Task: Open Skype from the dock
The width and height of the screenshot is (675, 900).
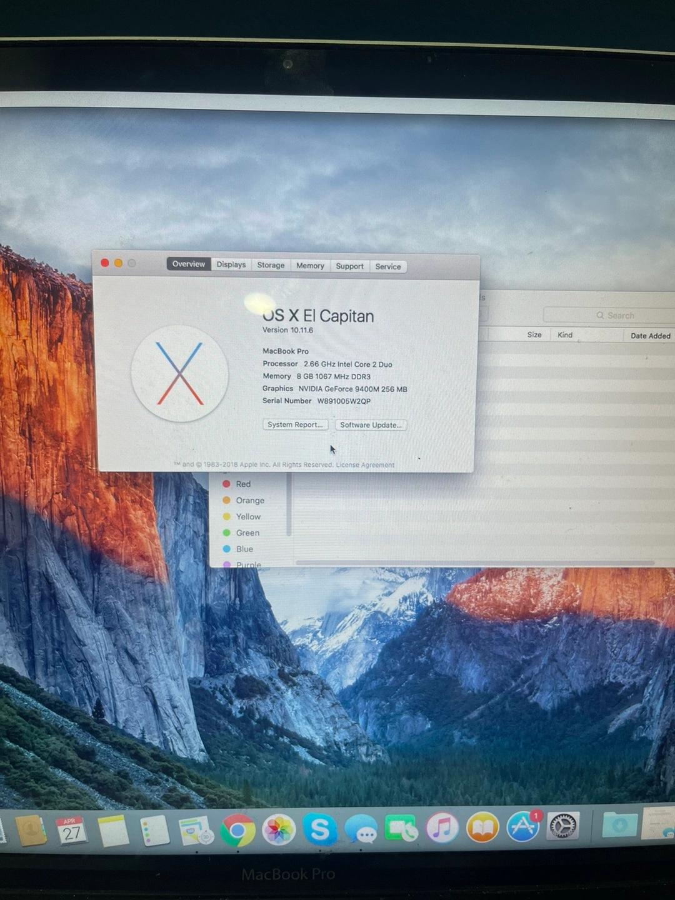Action: [x=320, y=829]
